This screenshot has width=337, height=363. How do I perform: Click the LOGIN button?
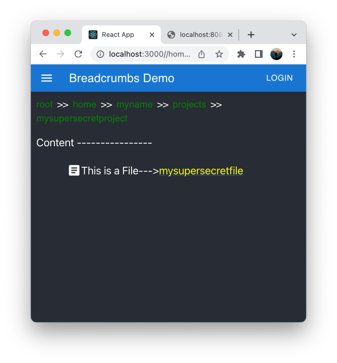(279, 78)
